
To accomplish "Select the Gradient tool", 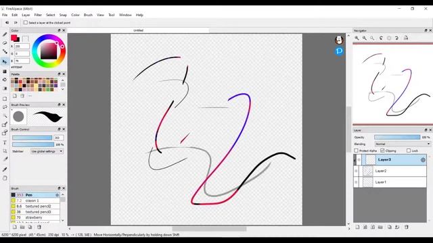I will (x=5, y=88).
